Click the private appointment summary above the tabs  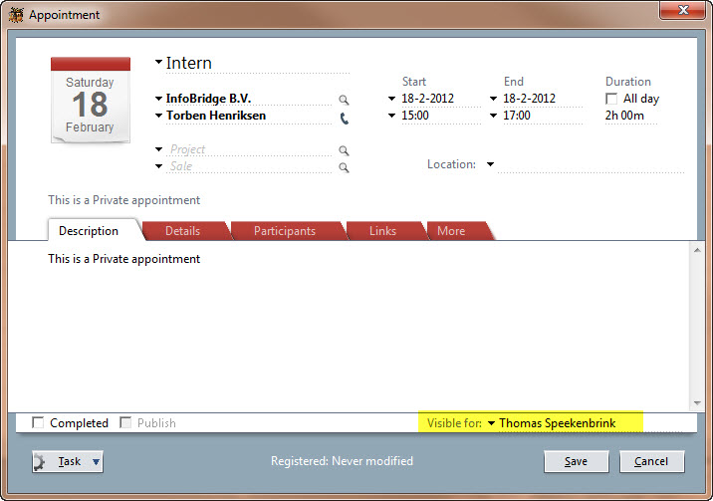point(124,200)
